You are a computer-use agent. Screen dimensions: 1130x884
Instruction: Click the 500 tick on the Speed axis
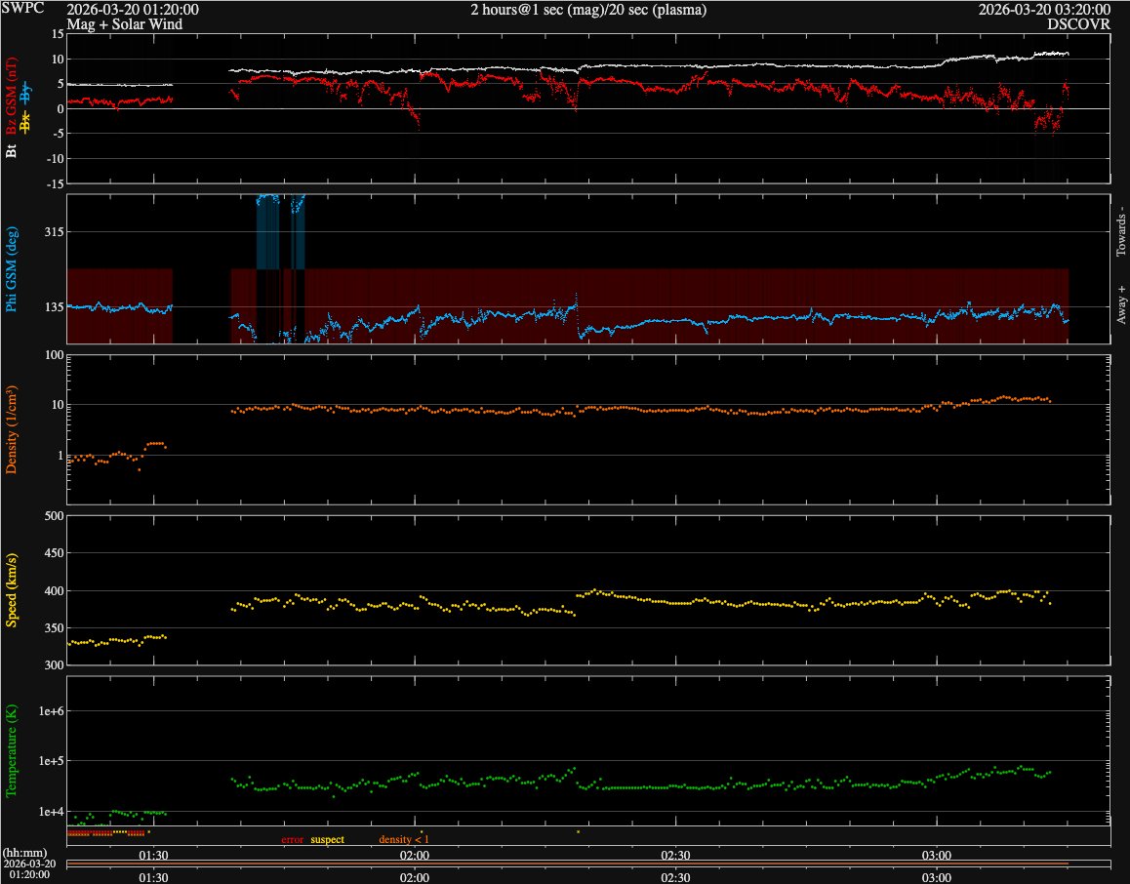point(54,516)
